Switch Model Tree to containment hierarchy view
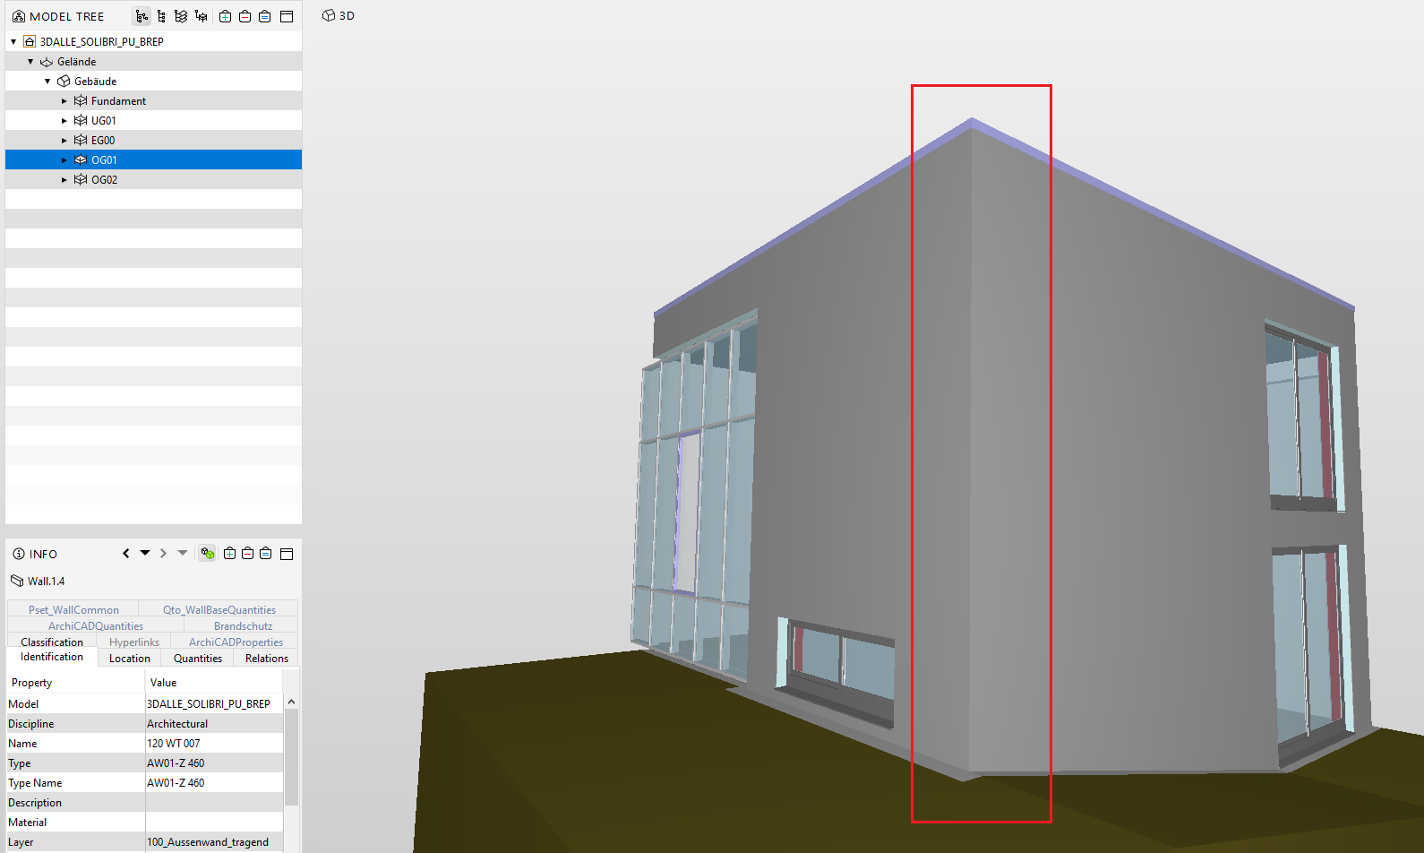The image size is (1424, 853). [x=142, y=16]
